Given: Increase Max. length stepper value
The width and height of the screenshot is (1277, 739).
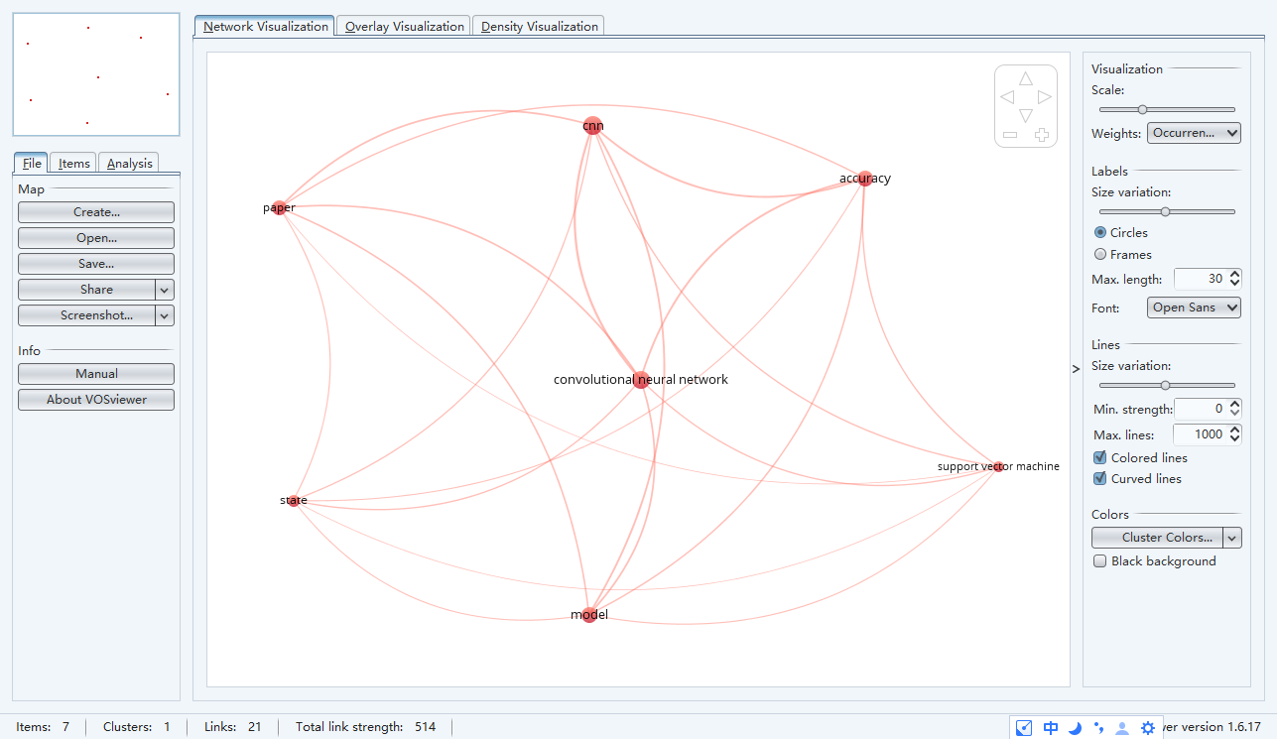Looking at the screenshot, I should click(1234, 275).
